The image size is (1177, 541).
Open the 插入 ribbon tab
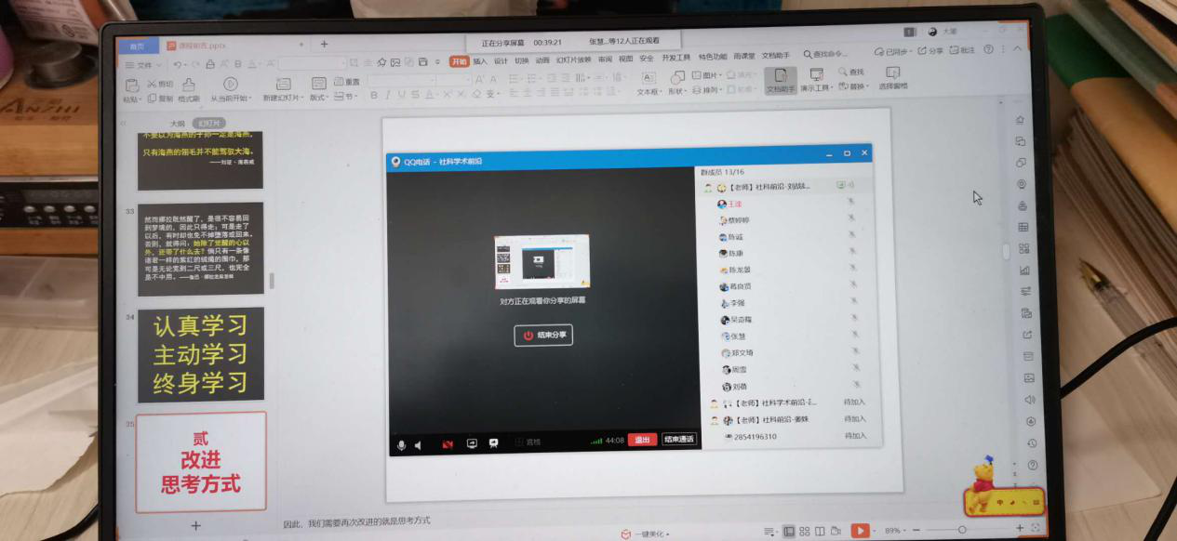(x=480, y=61)
